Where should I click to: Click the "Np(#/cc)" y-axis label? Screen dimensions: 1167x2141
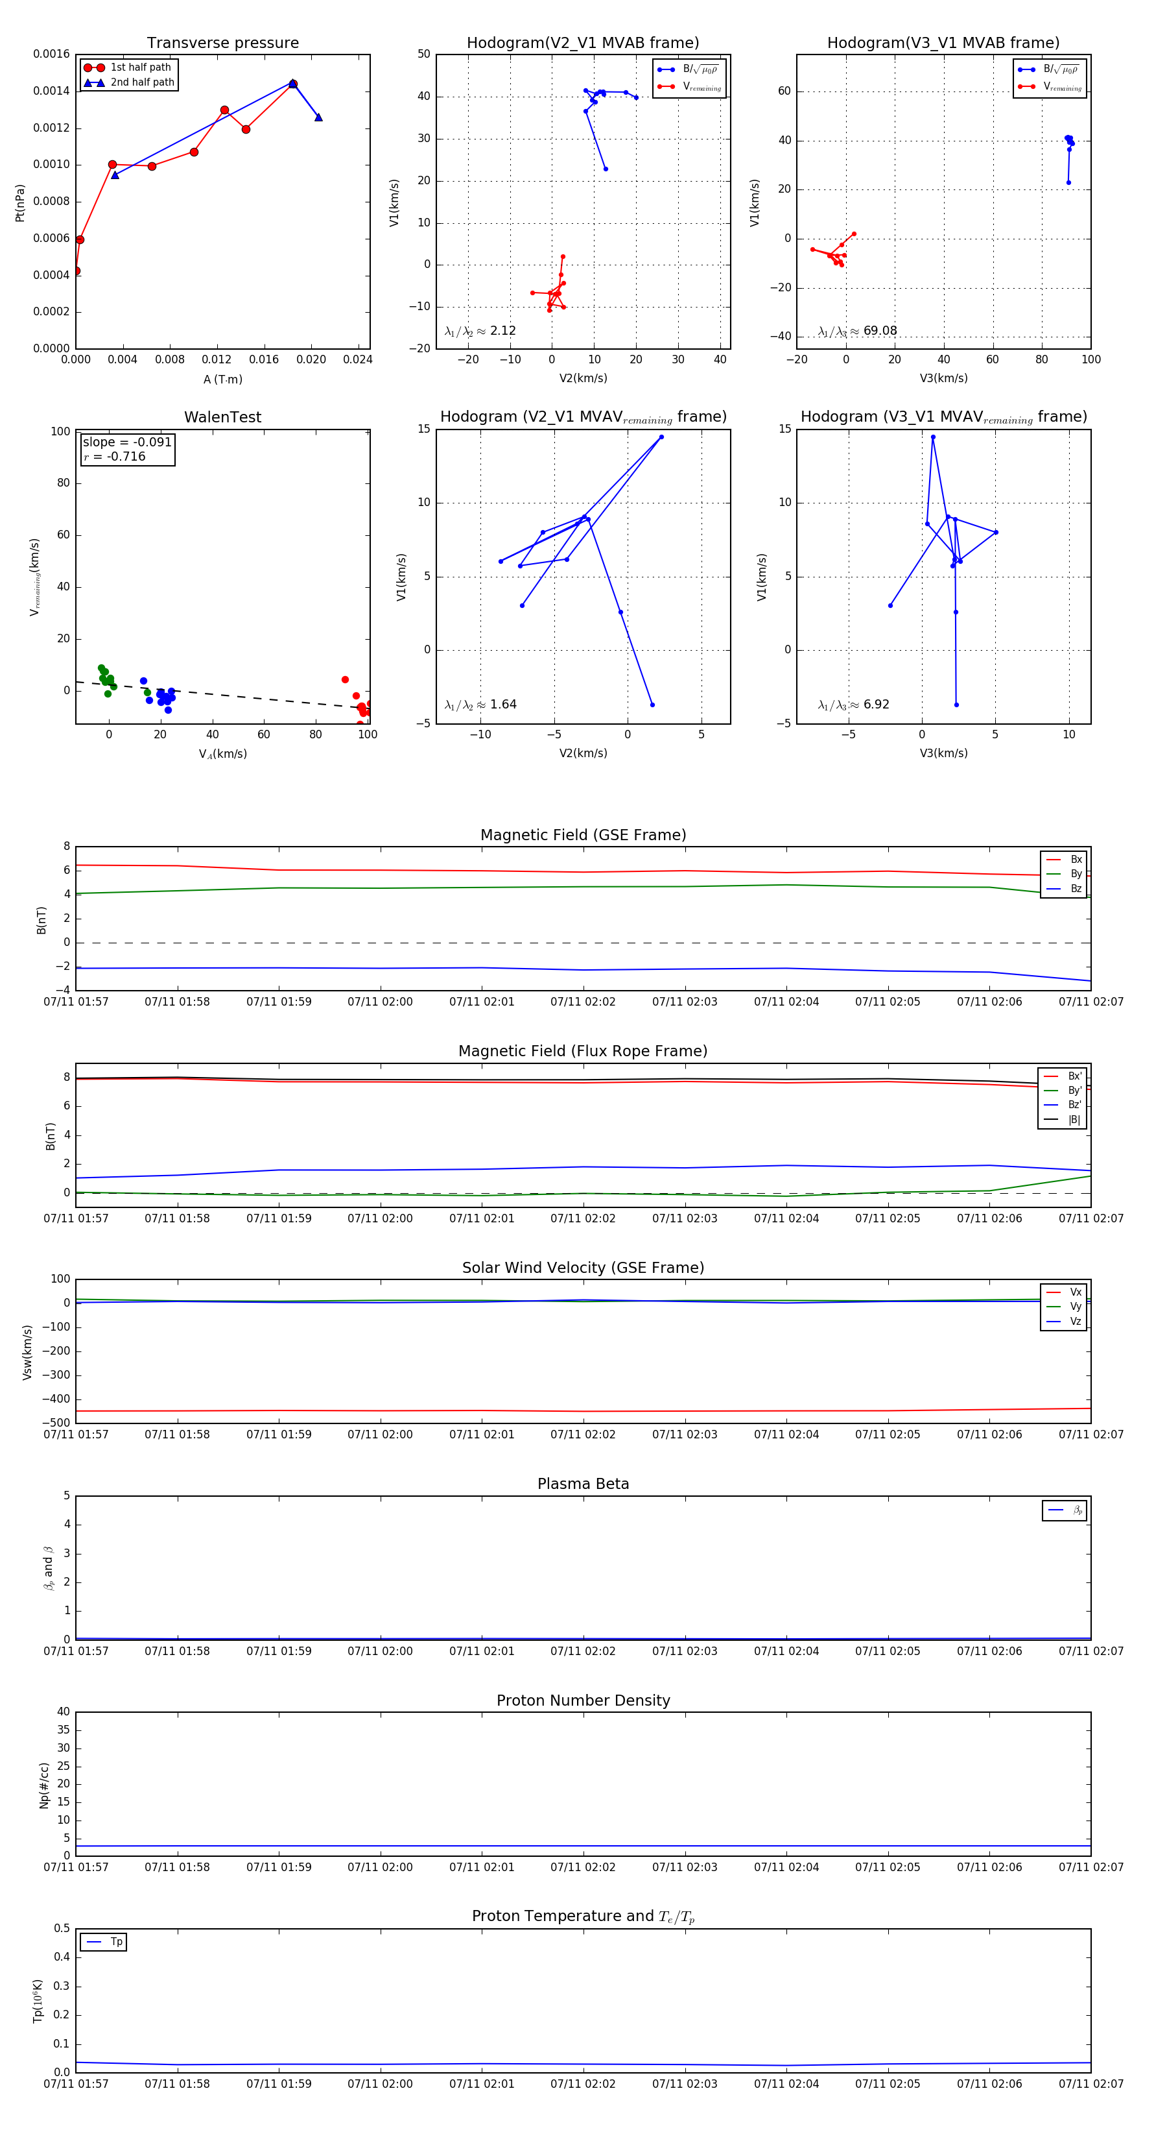click(44, 1785)
